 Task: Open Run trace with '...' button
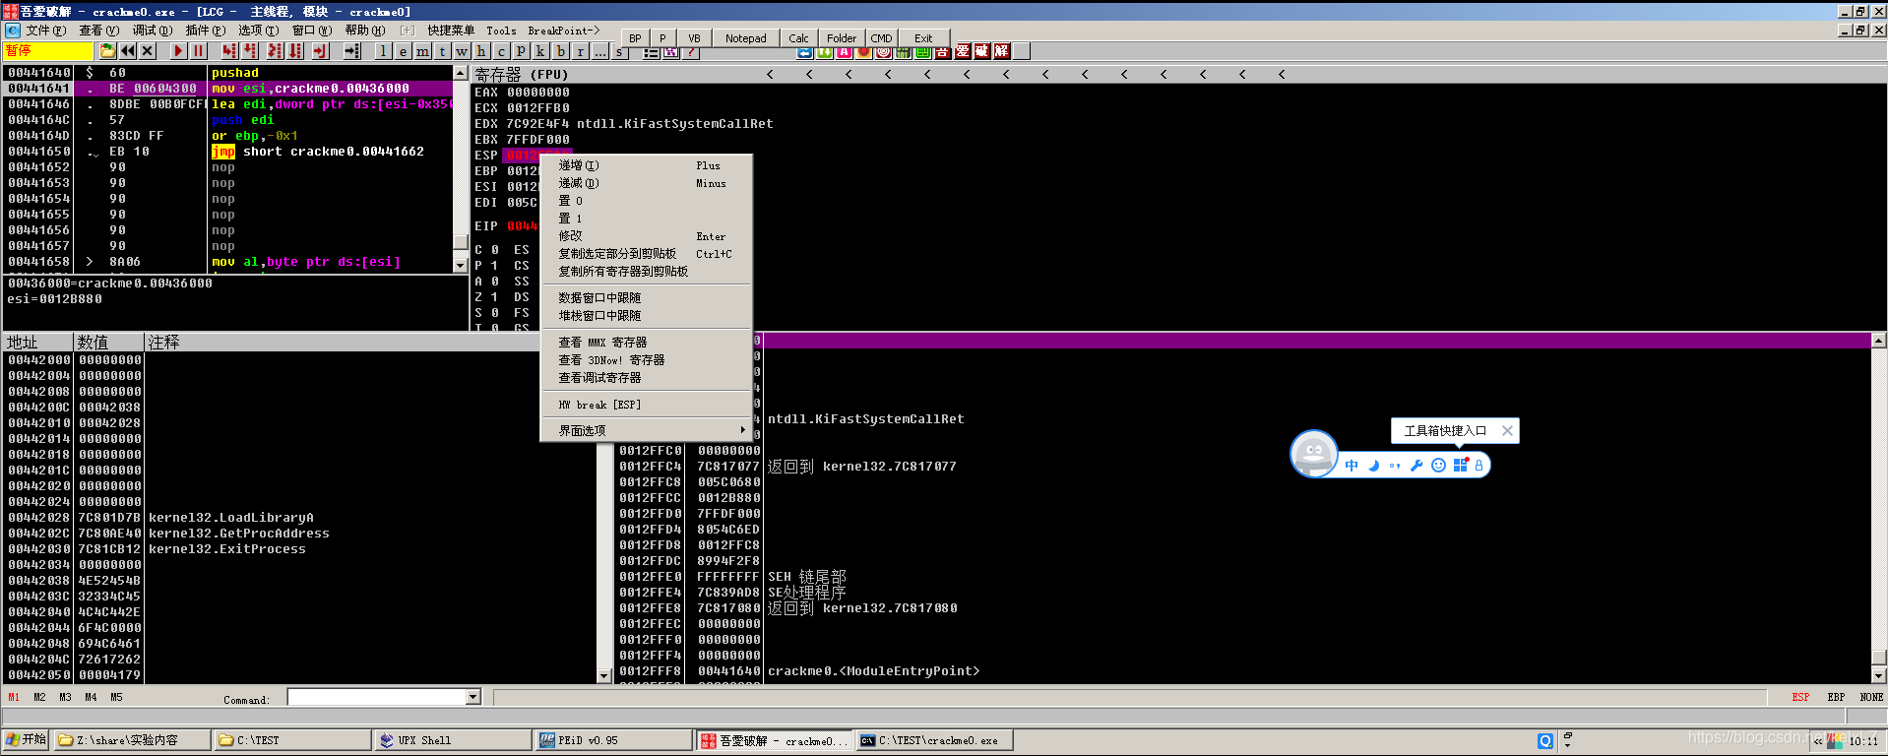point(600,51)
